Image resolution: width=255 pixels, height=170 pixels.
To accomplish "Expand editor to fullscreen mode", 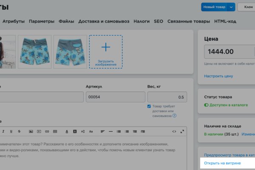I will [182, 131].
